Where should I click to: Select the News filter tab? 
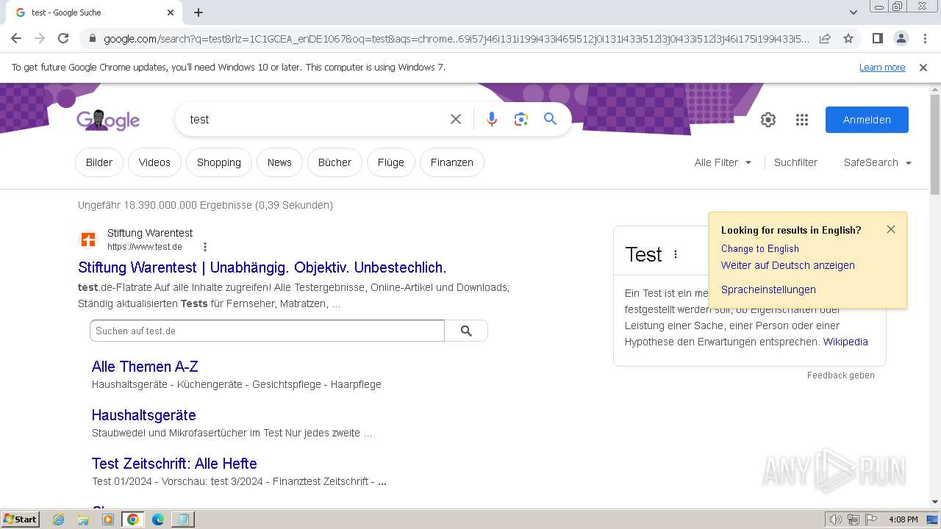pyautogui.click(x=279, y=162)
